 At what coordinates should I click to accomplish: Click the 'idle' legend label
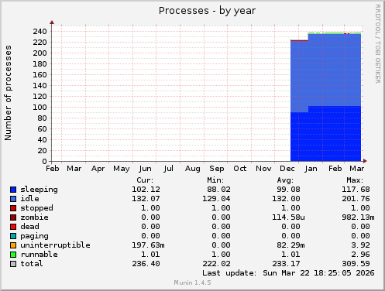[30, 199]
